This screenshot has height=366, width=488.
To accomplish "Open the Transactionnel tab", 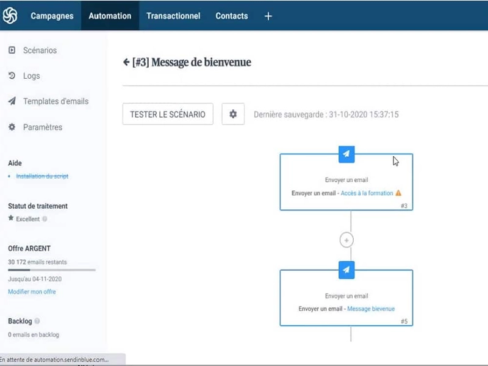I will pyautogui.click(x=173, y=17).
